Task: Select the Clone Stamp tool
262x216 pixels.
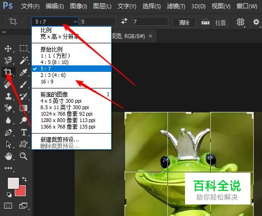Action: pos(8,96)
